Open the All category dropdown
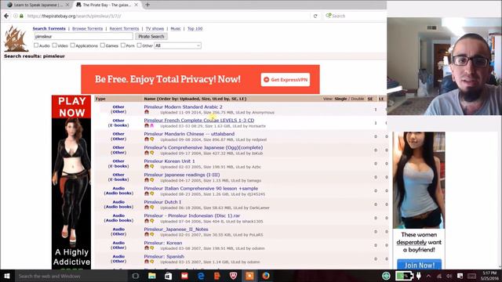This screenshot has height=282, width=502. coord(177,45)
